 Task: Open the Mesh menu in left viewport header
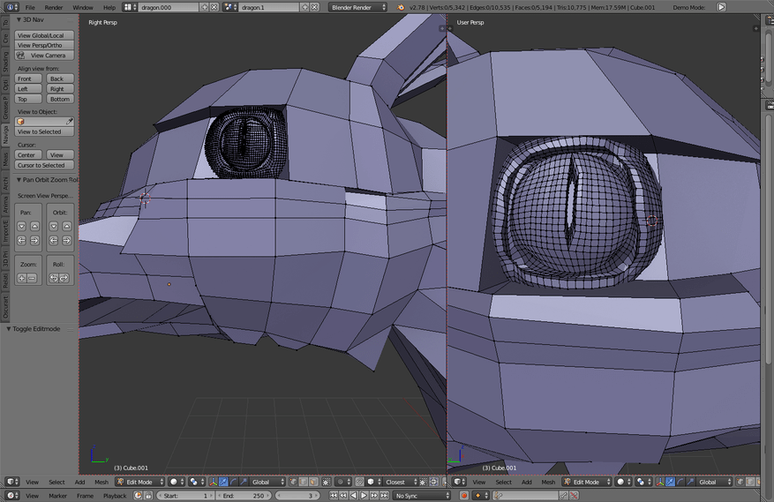101,482
